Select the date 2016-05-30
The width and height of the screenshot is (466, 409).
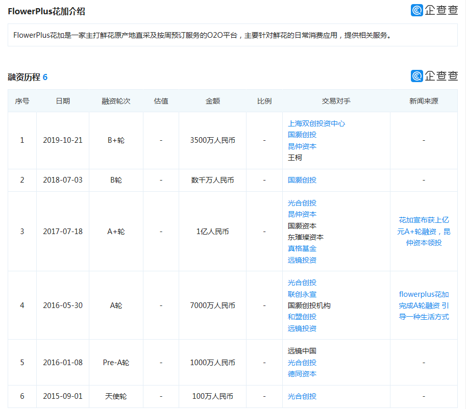coord(63,305)
